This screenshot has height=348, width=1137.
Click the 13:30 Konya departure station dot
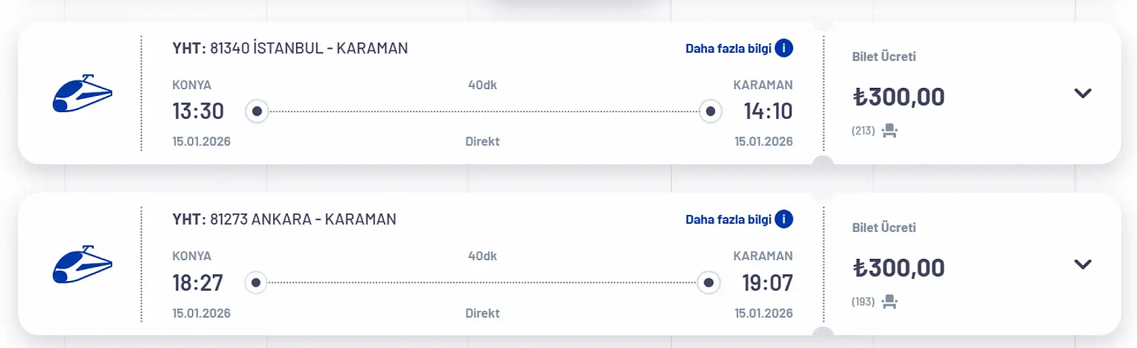click(257, 111)
